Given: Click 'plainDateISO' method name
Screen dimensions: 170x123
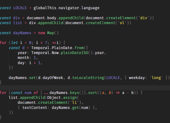Looking at the screenshot, I should click(75, 53).
